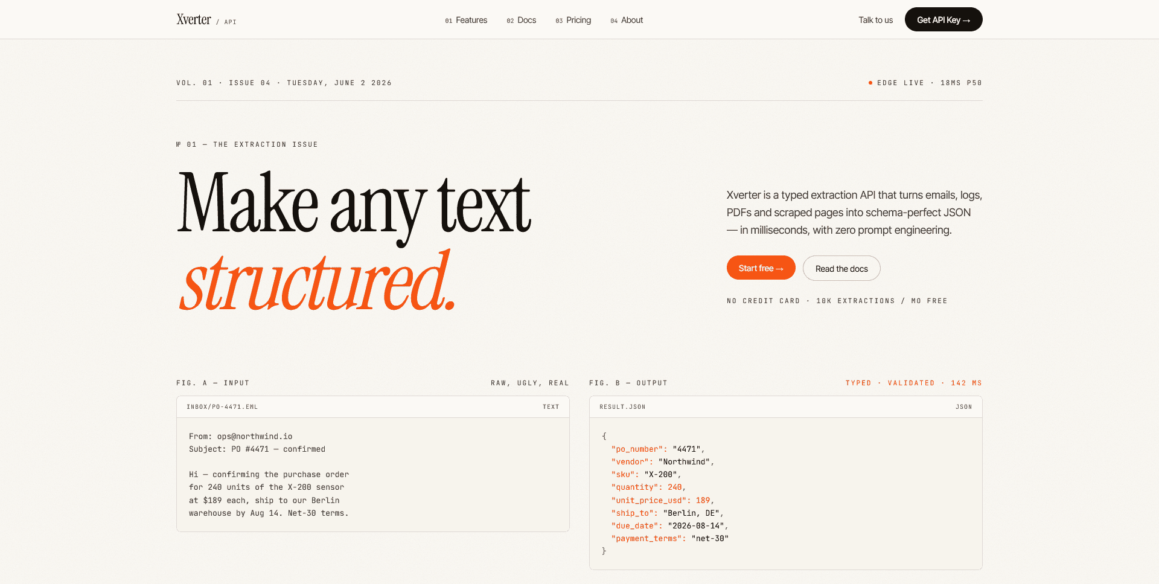
Task: Click the Read the docs button
Action: [841, 268]
